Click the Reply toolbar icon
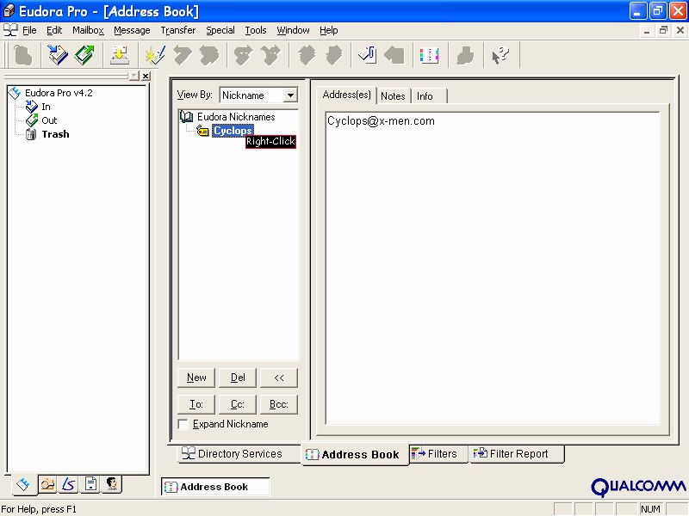This screenshot has width=689, height=516. click(182, 56)
